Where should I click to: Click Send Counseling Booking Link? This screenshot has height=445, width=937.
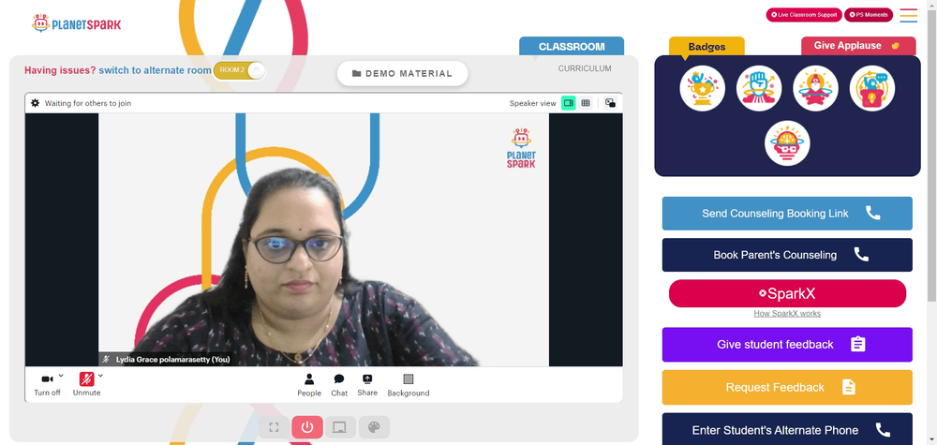click(x=787, y=214)
